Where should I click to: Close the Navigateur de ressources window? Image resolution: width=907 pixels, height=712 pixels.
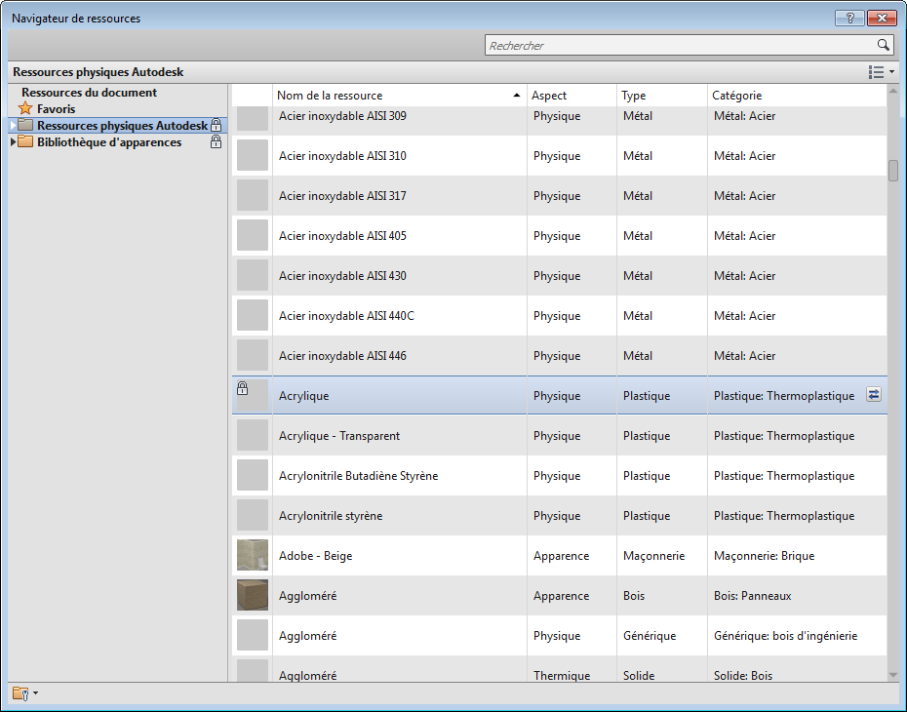[x=882, y=18]
